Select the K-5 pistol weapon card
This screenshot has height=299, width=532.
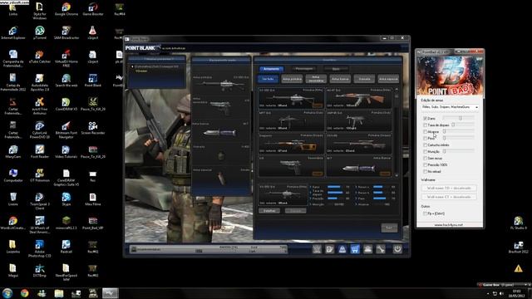tap(291, 166)
